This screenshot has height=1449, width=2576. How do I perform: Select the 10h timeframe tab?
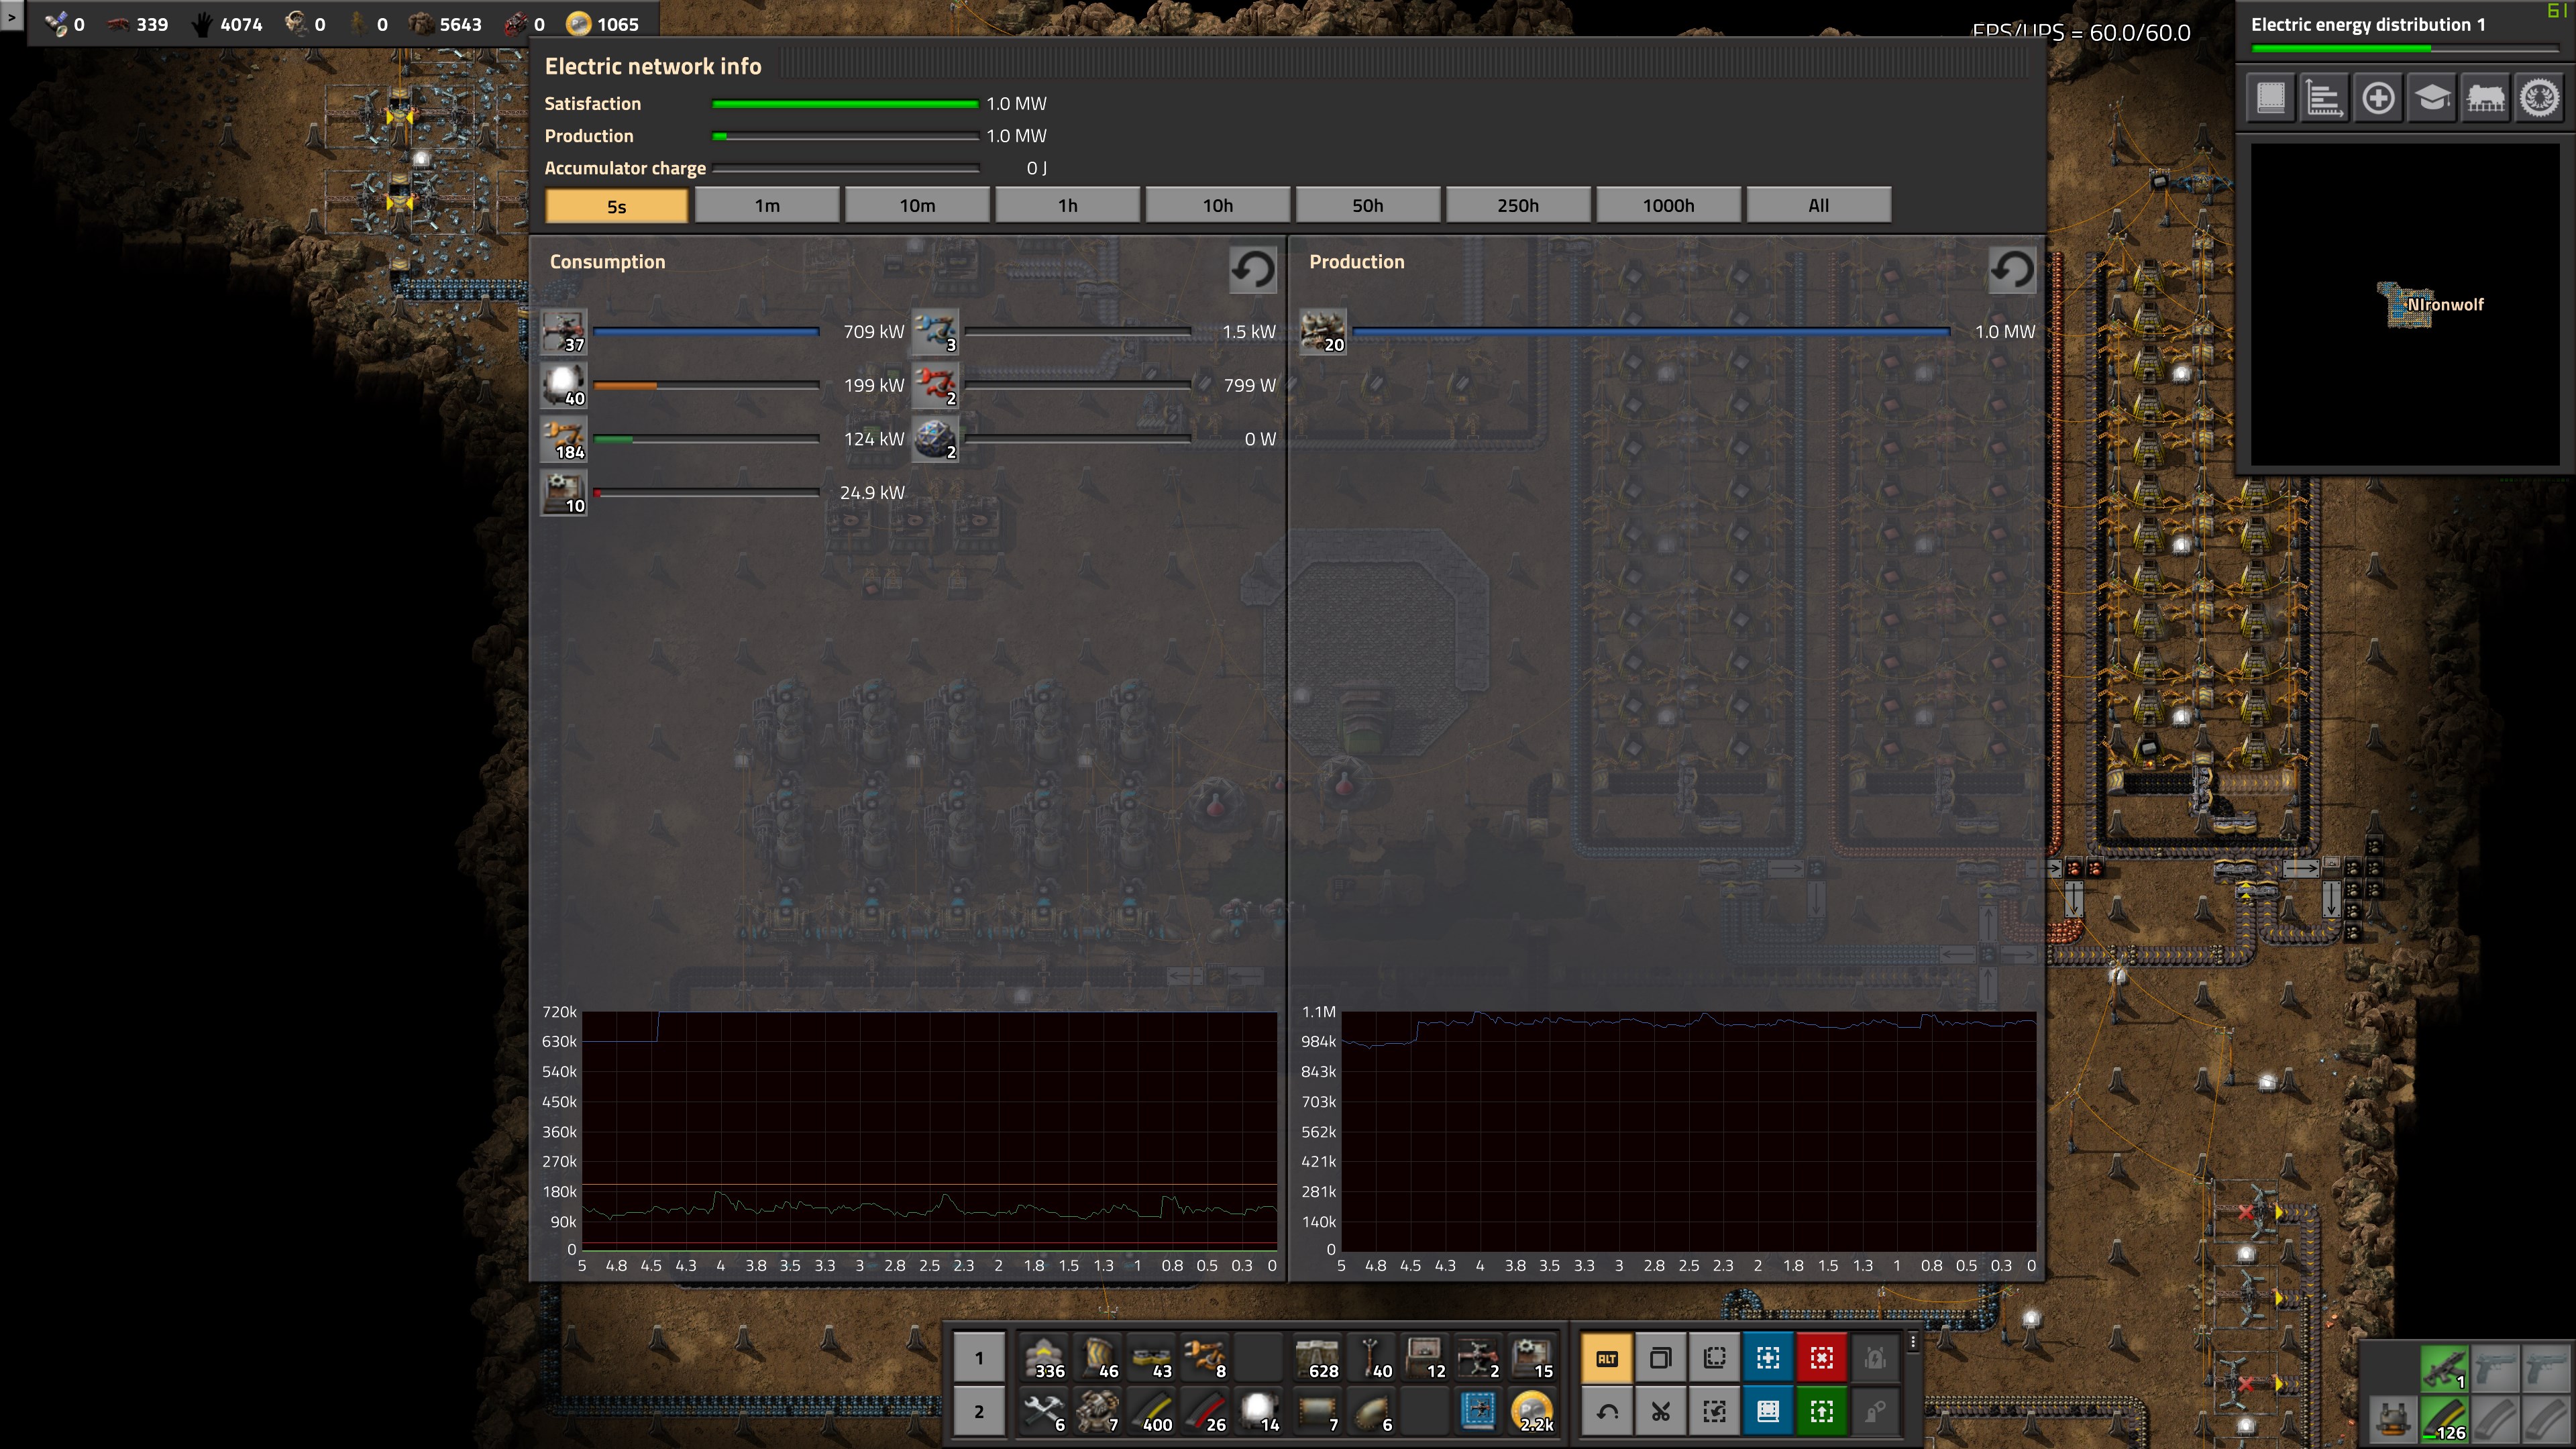click(1218, 206)
